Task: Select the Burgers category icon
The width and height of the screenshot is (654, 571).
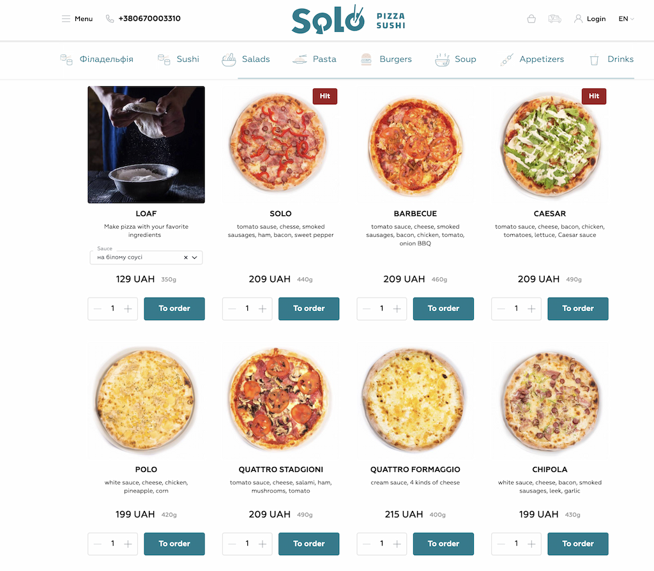Action: click(x=366, y=59)
